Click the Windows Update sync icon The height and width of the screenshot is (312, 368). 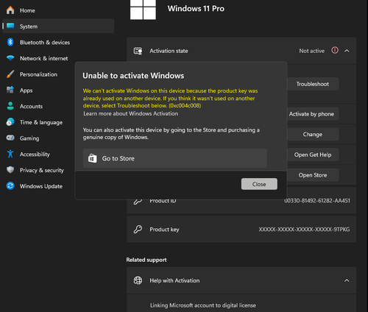pyautogui.click(x=10, y=186)
